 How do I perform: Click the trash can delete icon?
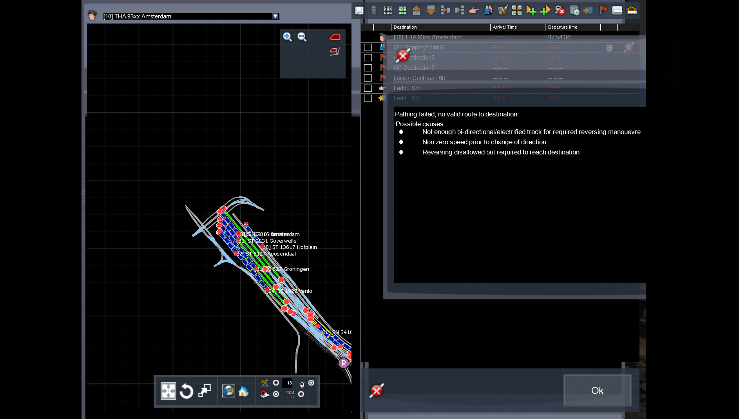coord(373,11)
